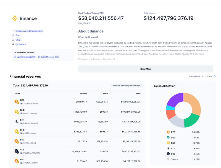
Task: Click the Binance logo icon
Action: [15, 18]
